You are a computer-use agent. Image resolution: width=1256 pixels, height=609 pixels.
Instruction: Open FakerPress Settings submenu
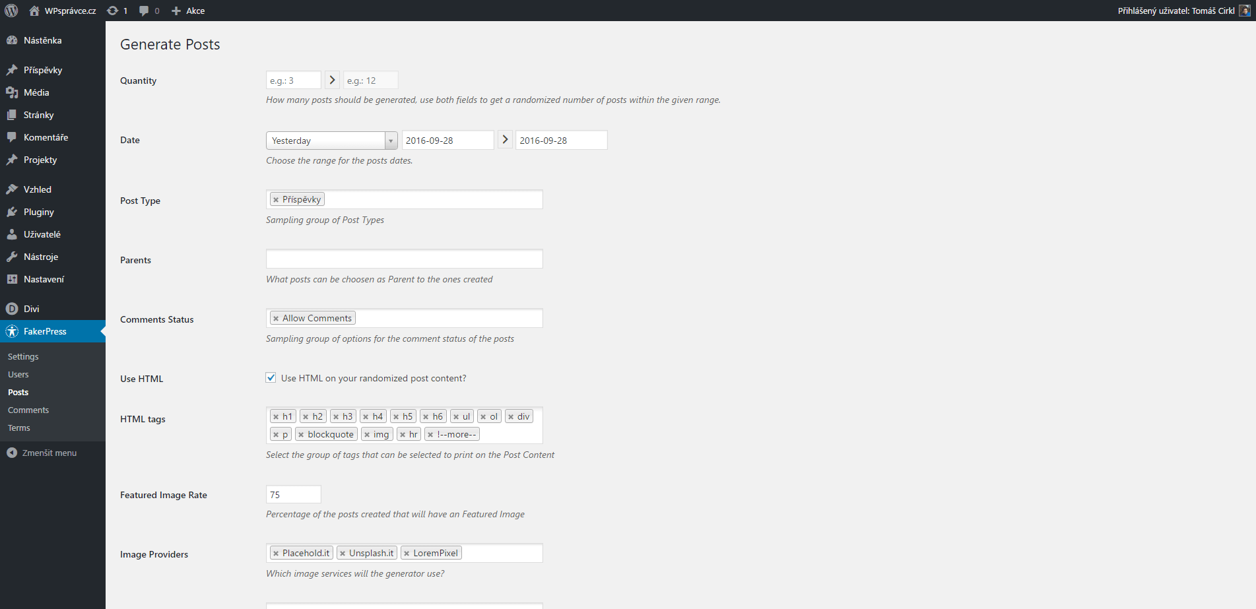tap(23, 356)
